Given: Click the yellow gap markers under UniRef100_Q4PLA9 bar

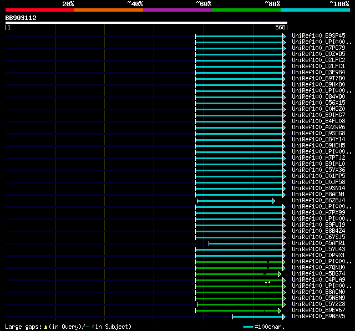Looking at the screenshot, I should (267, 282).
